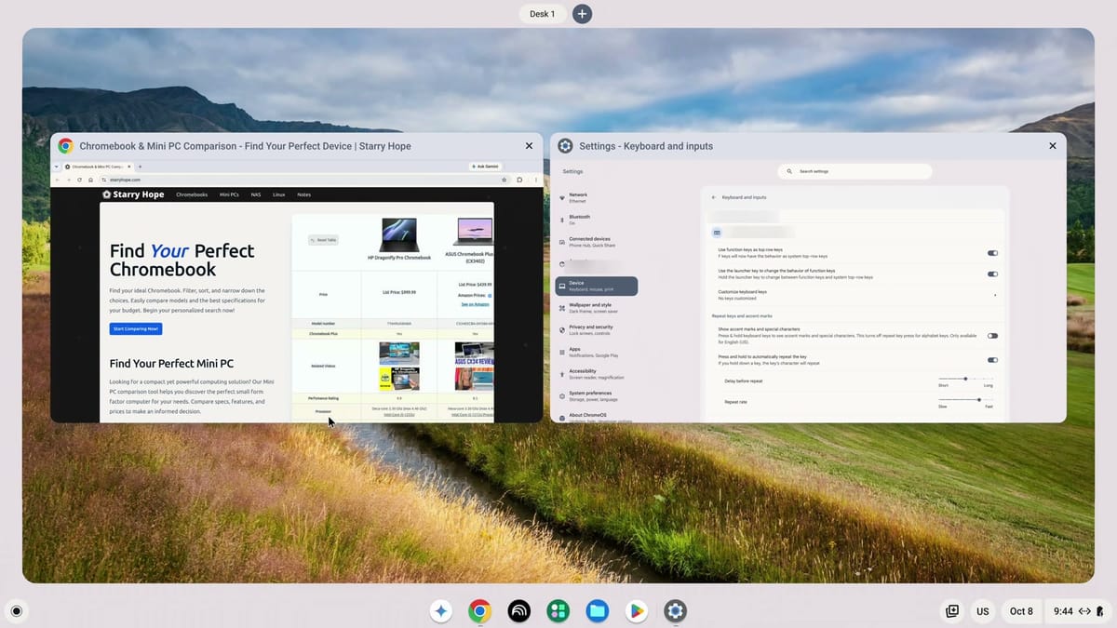The width and height of the screenshot is (1117, 628).
Task: Open quick settings from the 9:44 status area
Action: coord(1078,611)
